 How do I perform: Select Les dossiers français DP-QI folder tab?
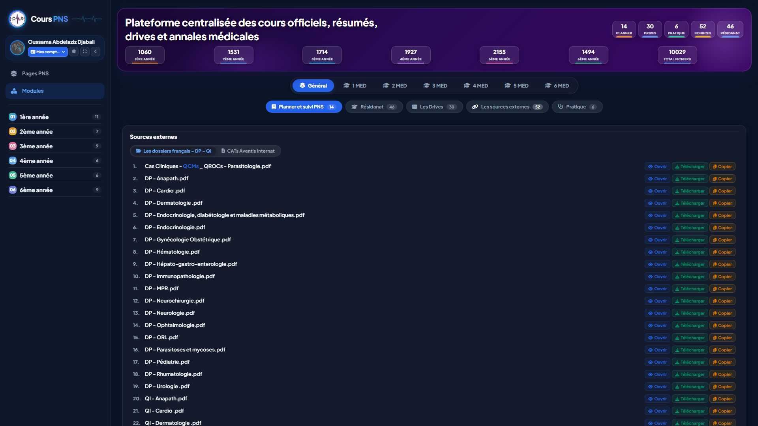coord(174,151)
